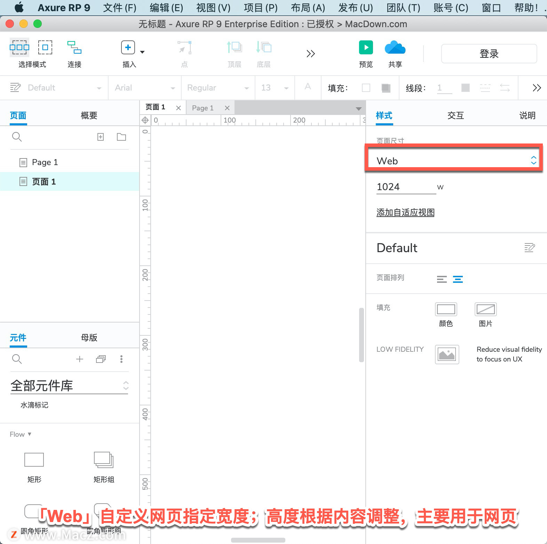Select the contained selection mode icon
Image resolution: width=547 pixels, height=544 pixels.
(45, 47)
